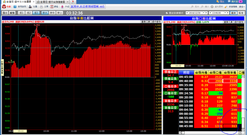
Task: Open the 聊天室 chat room icon
Action: click(x=229, y=1)
